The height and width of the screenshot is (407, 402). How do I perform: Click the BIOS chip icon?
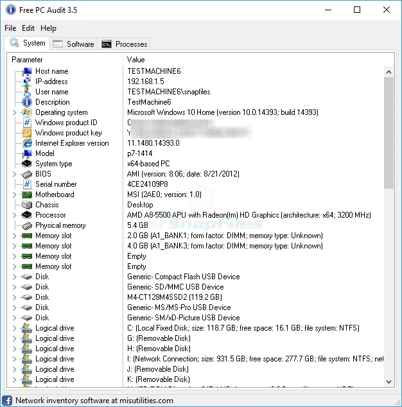[x=27, y=174]
